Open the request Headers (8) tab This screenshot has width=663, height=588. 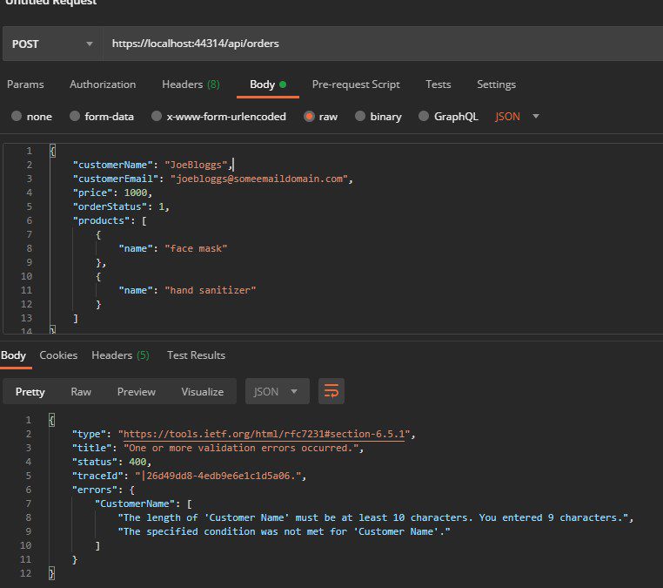191,84
